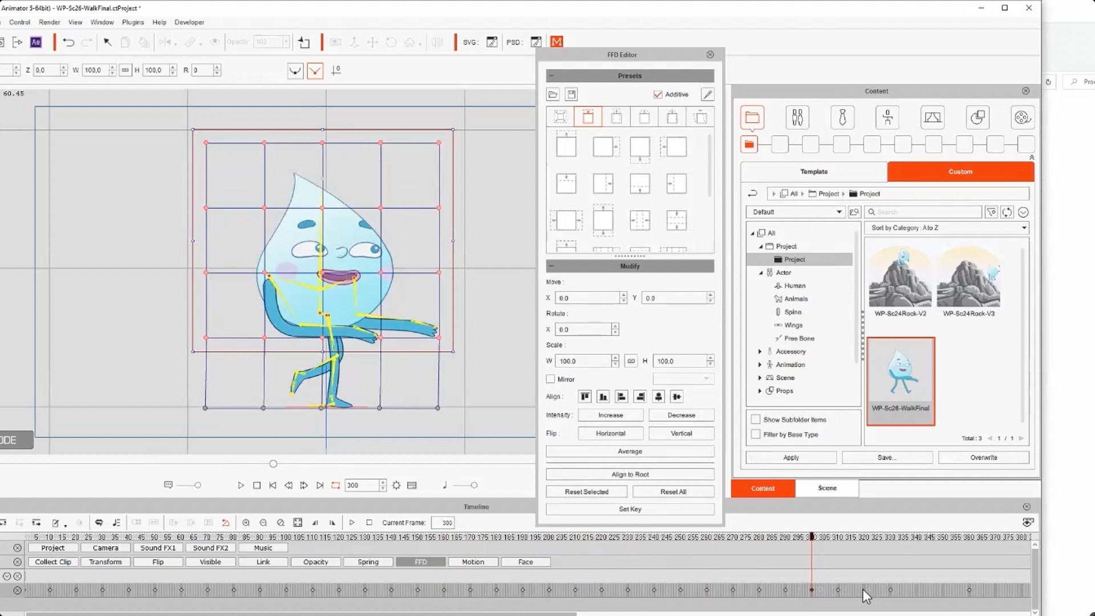
Task: Open the Sort by Category dropdown
Action: pos(948,228)
